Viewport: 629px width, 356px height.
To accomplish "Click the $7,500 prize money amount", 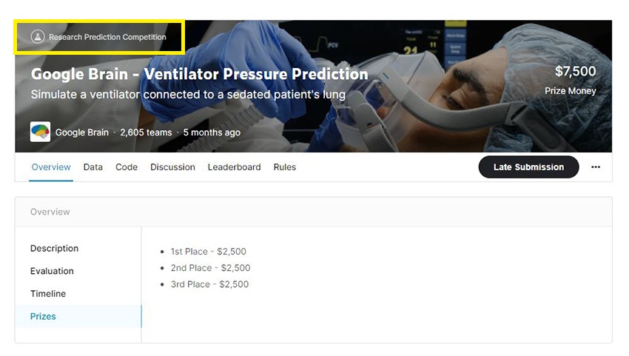I will tap(575, 72).
